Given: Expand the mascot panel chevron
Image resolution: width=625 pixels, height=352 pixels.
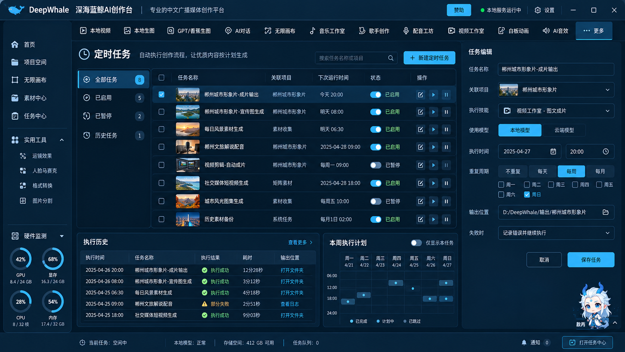Looking at the screenshot, I should coord(615,322).
